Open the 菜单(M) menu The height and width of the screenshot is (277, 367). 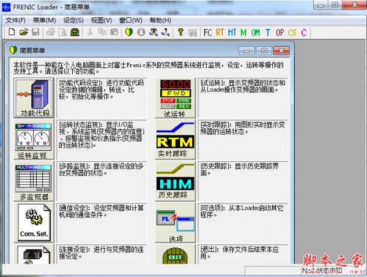click(44, 20)
